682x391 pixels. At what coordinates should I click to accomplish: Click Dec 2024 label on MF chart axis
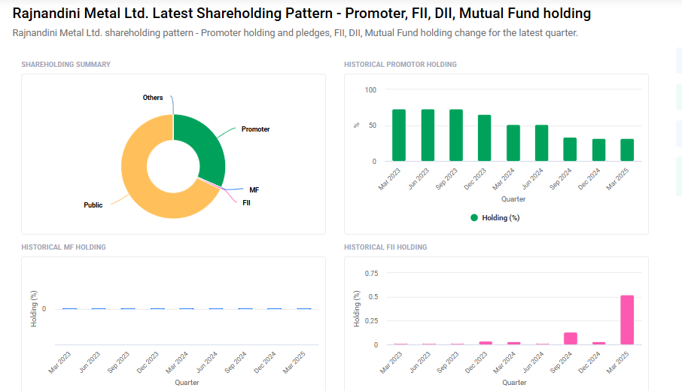[265, 362]
